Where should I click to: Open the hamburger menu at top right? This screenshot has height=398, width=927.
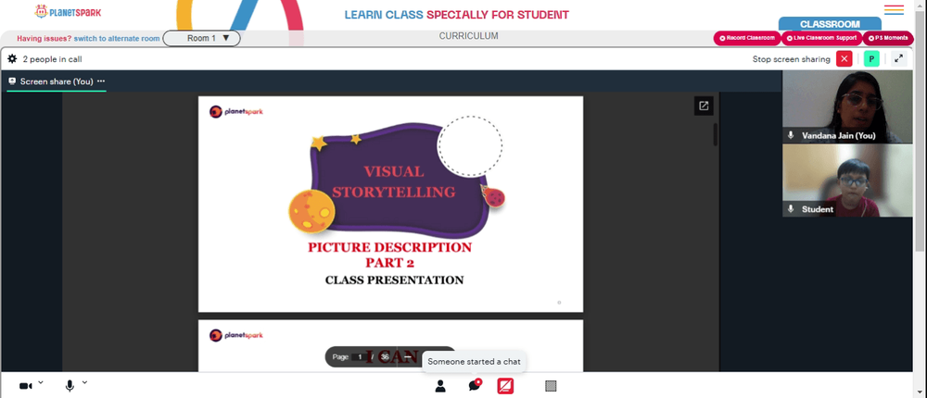point(894,10)
